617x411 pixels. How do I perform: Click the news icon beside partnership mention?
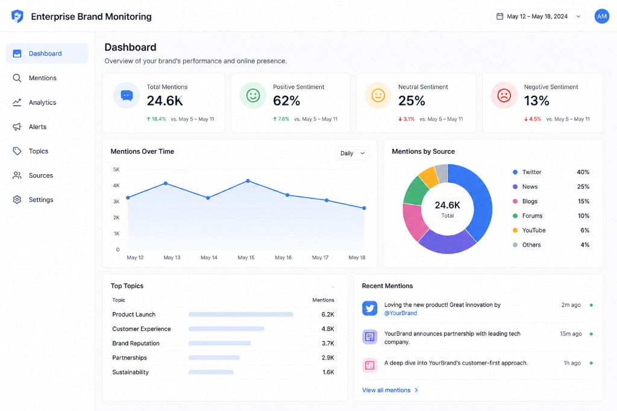369,337
